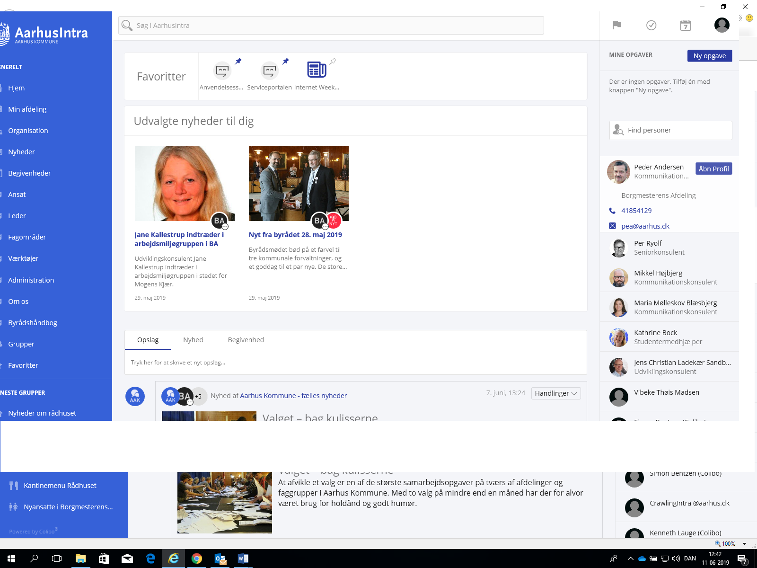757x568 pixels.
Task: Open the Serviceportalen favorite icon
Action: pyautogui.click(x=270, y=71)
